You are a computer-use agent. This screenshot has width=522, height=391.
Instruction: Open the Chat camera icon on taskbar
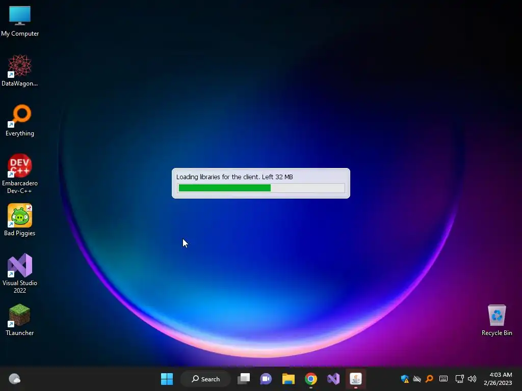pyautogui.click(x=266, y=379)
